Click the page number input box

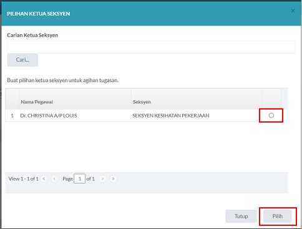point(79,179)
